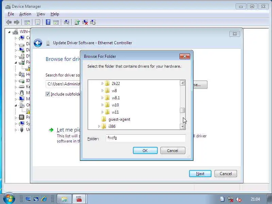Click the Disable device toolbar icon with down arrow
This screenshot has height=204, width=272.
click(93, 22)
